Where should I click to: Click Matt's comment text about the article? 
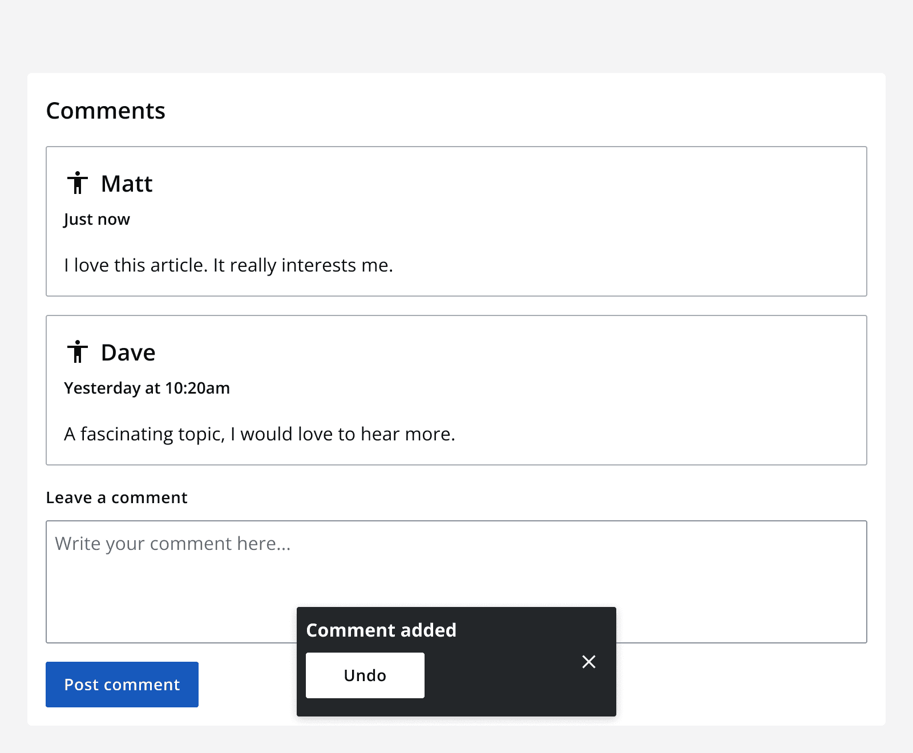coord(229,265)
